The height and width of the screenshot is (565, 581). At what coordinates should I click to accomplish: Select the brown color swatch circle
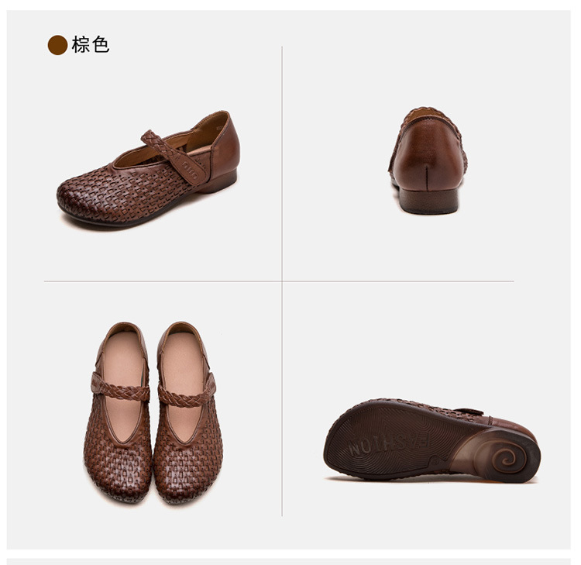click(57, 45)
